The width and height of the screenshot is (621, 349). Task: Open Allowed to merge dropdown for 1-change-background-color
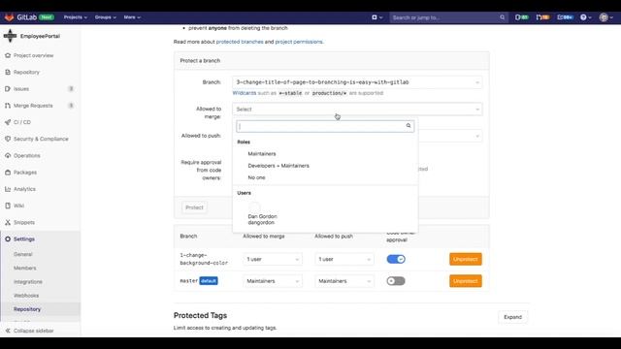pos(273,259)
